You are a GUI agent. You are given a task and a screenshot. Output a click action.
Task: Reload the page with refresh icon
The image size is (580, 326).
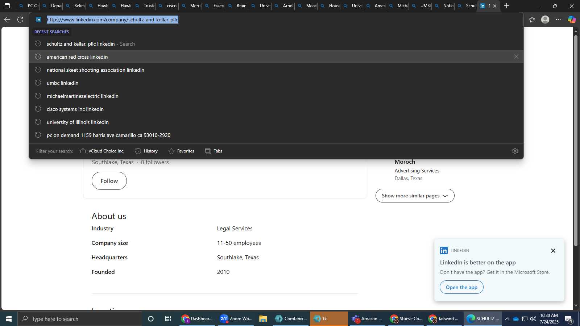20,20
